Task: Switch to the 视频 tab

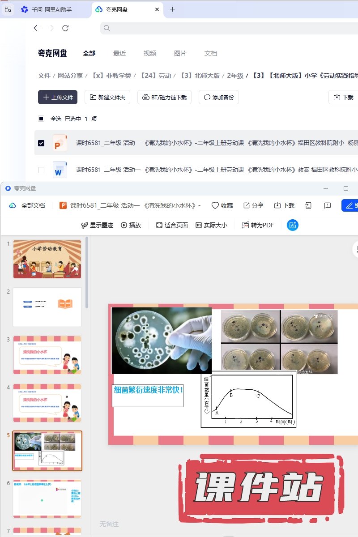Action: tap(150, 53)
